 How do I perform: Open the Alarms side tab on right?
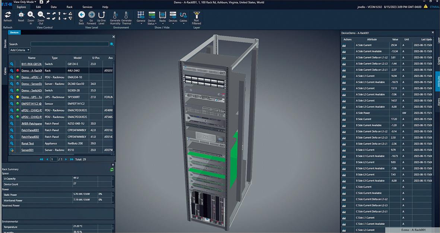coord(438,102)
